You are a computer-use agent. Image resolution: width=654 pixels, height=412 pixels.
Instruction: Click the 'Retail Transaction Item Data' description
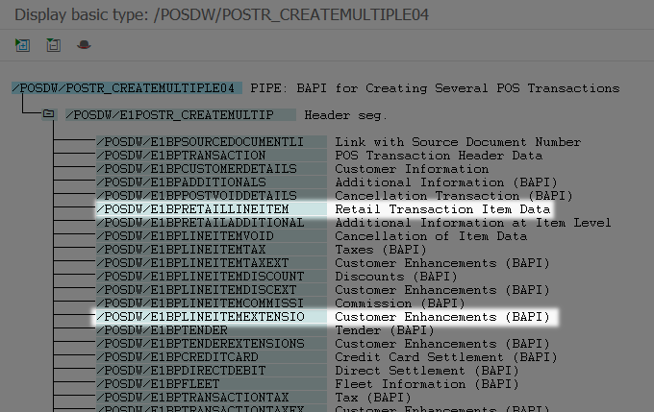click(441, 208)
